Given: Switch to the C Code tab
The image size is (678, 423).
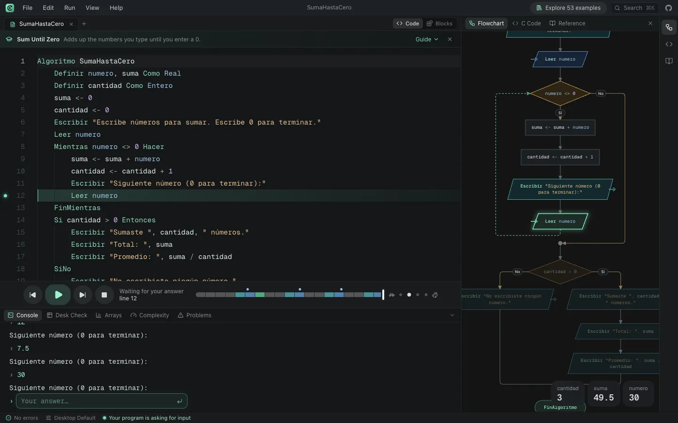Looking at the screenshot, I should coord(527,23).
